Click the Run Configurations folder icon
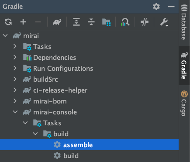 (x=27, y=69)
